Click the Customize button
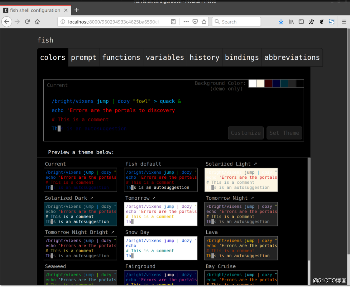The image size is (350, 287). [246, 133]
